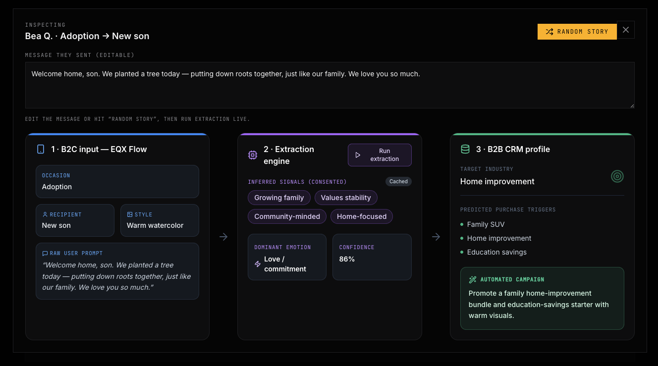Select the Growing family signal chip

[x=279, y=198]
